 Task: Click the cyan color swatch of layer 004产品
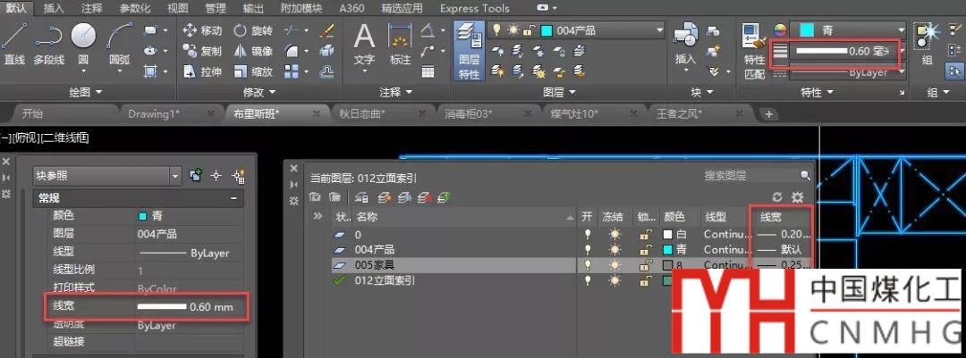click(667, 249)
